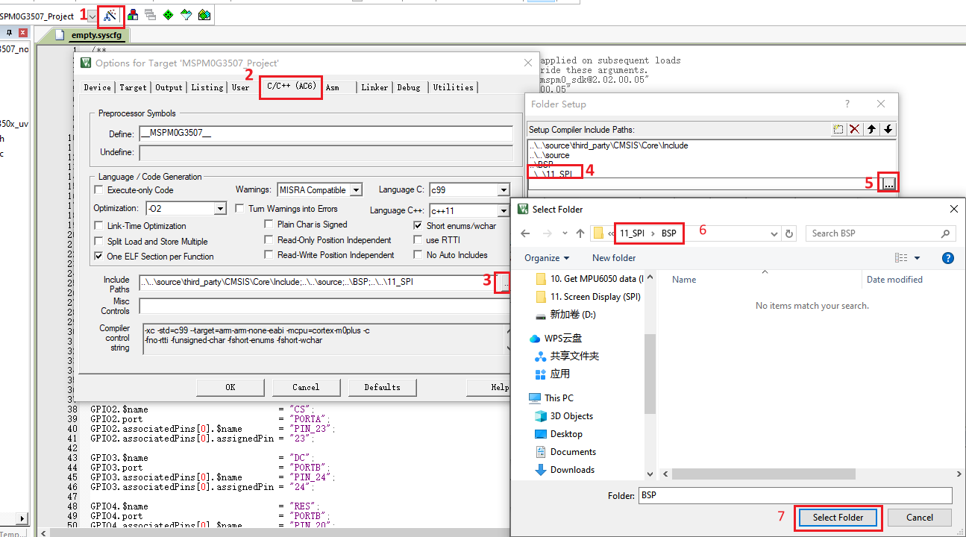Open the Organize menu dropdown
This screenshot has height=537, width=966.
coord(547,258)
